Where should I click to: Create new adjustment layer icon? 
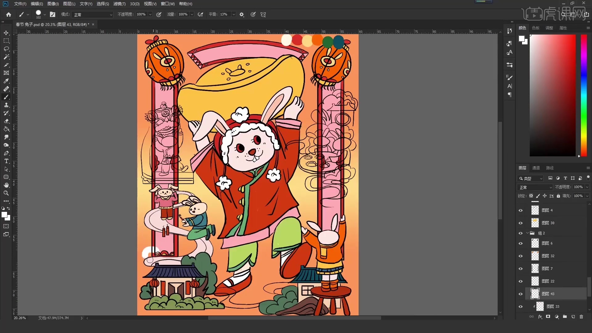557,317
